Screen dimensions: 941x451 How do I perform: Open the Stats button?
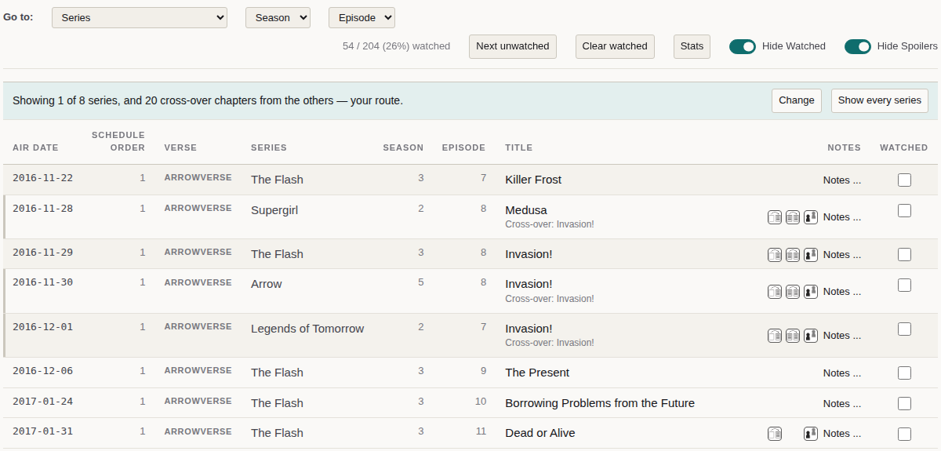692,46
